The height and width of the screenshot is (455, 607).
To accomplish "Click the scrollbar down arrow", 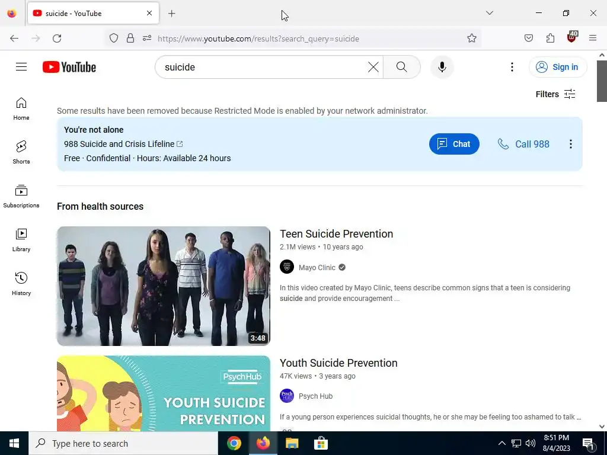I will coord(602,427).
